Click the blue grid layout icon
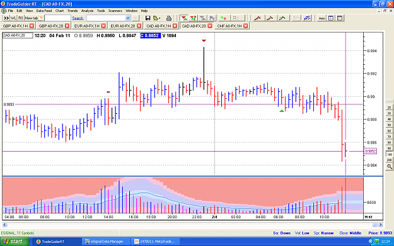 [x=331, y=18]
